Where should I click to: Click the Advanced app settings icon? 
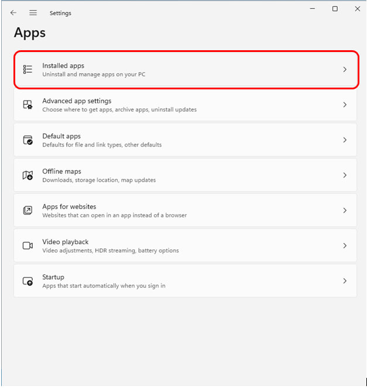28,105
